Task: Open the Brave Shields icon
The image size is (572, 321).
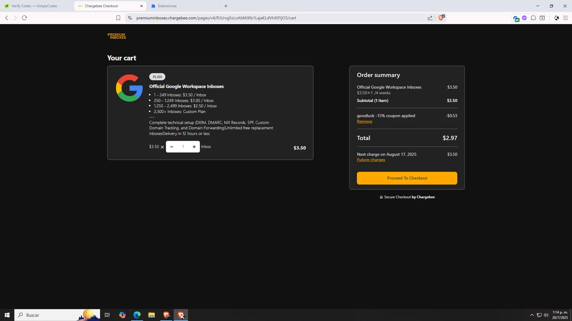Action: (x=441, y=17)
